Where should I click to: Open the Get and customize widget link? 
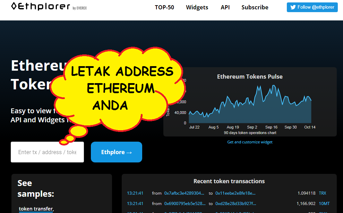tap(250, 142)
